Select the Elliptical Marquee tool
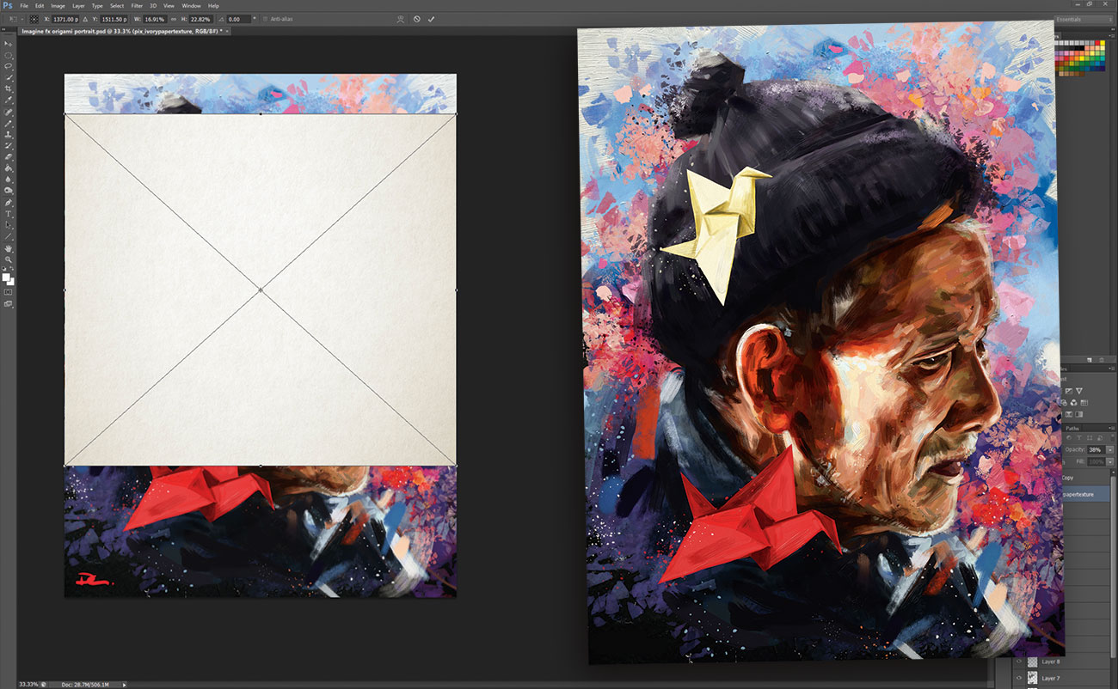Screen dimensions: 1118x689 pos(9,55)
